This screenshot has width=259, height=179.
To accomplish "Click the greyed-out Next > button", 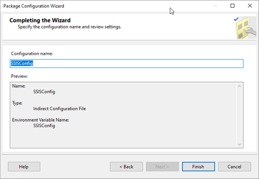I will [162, 166].
